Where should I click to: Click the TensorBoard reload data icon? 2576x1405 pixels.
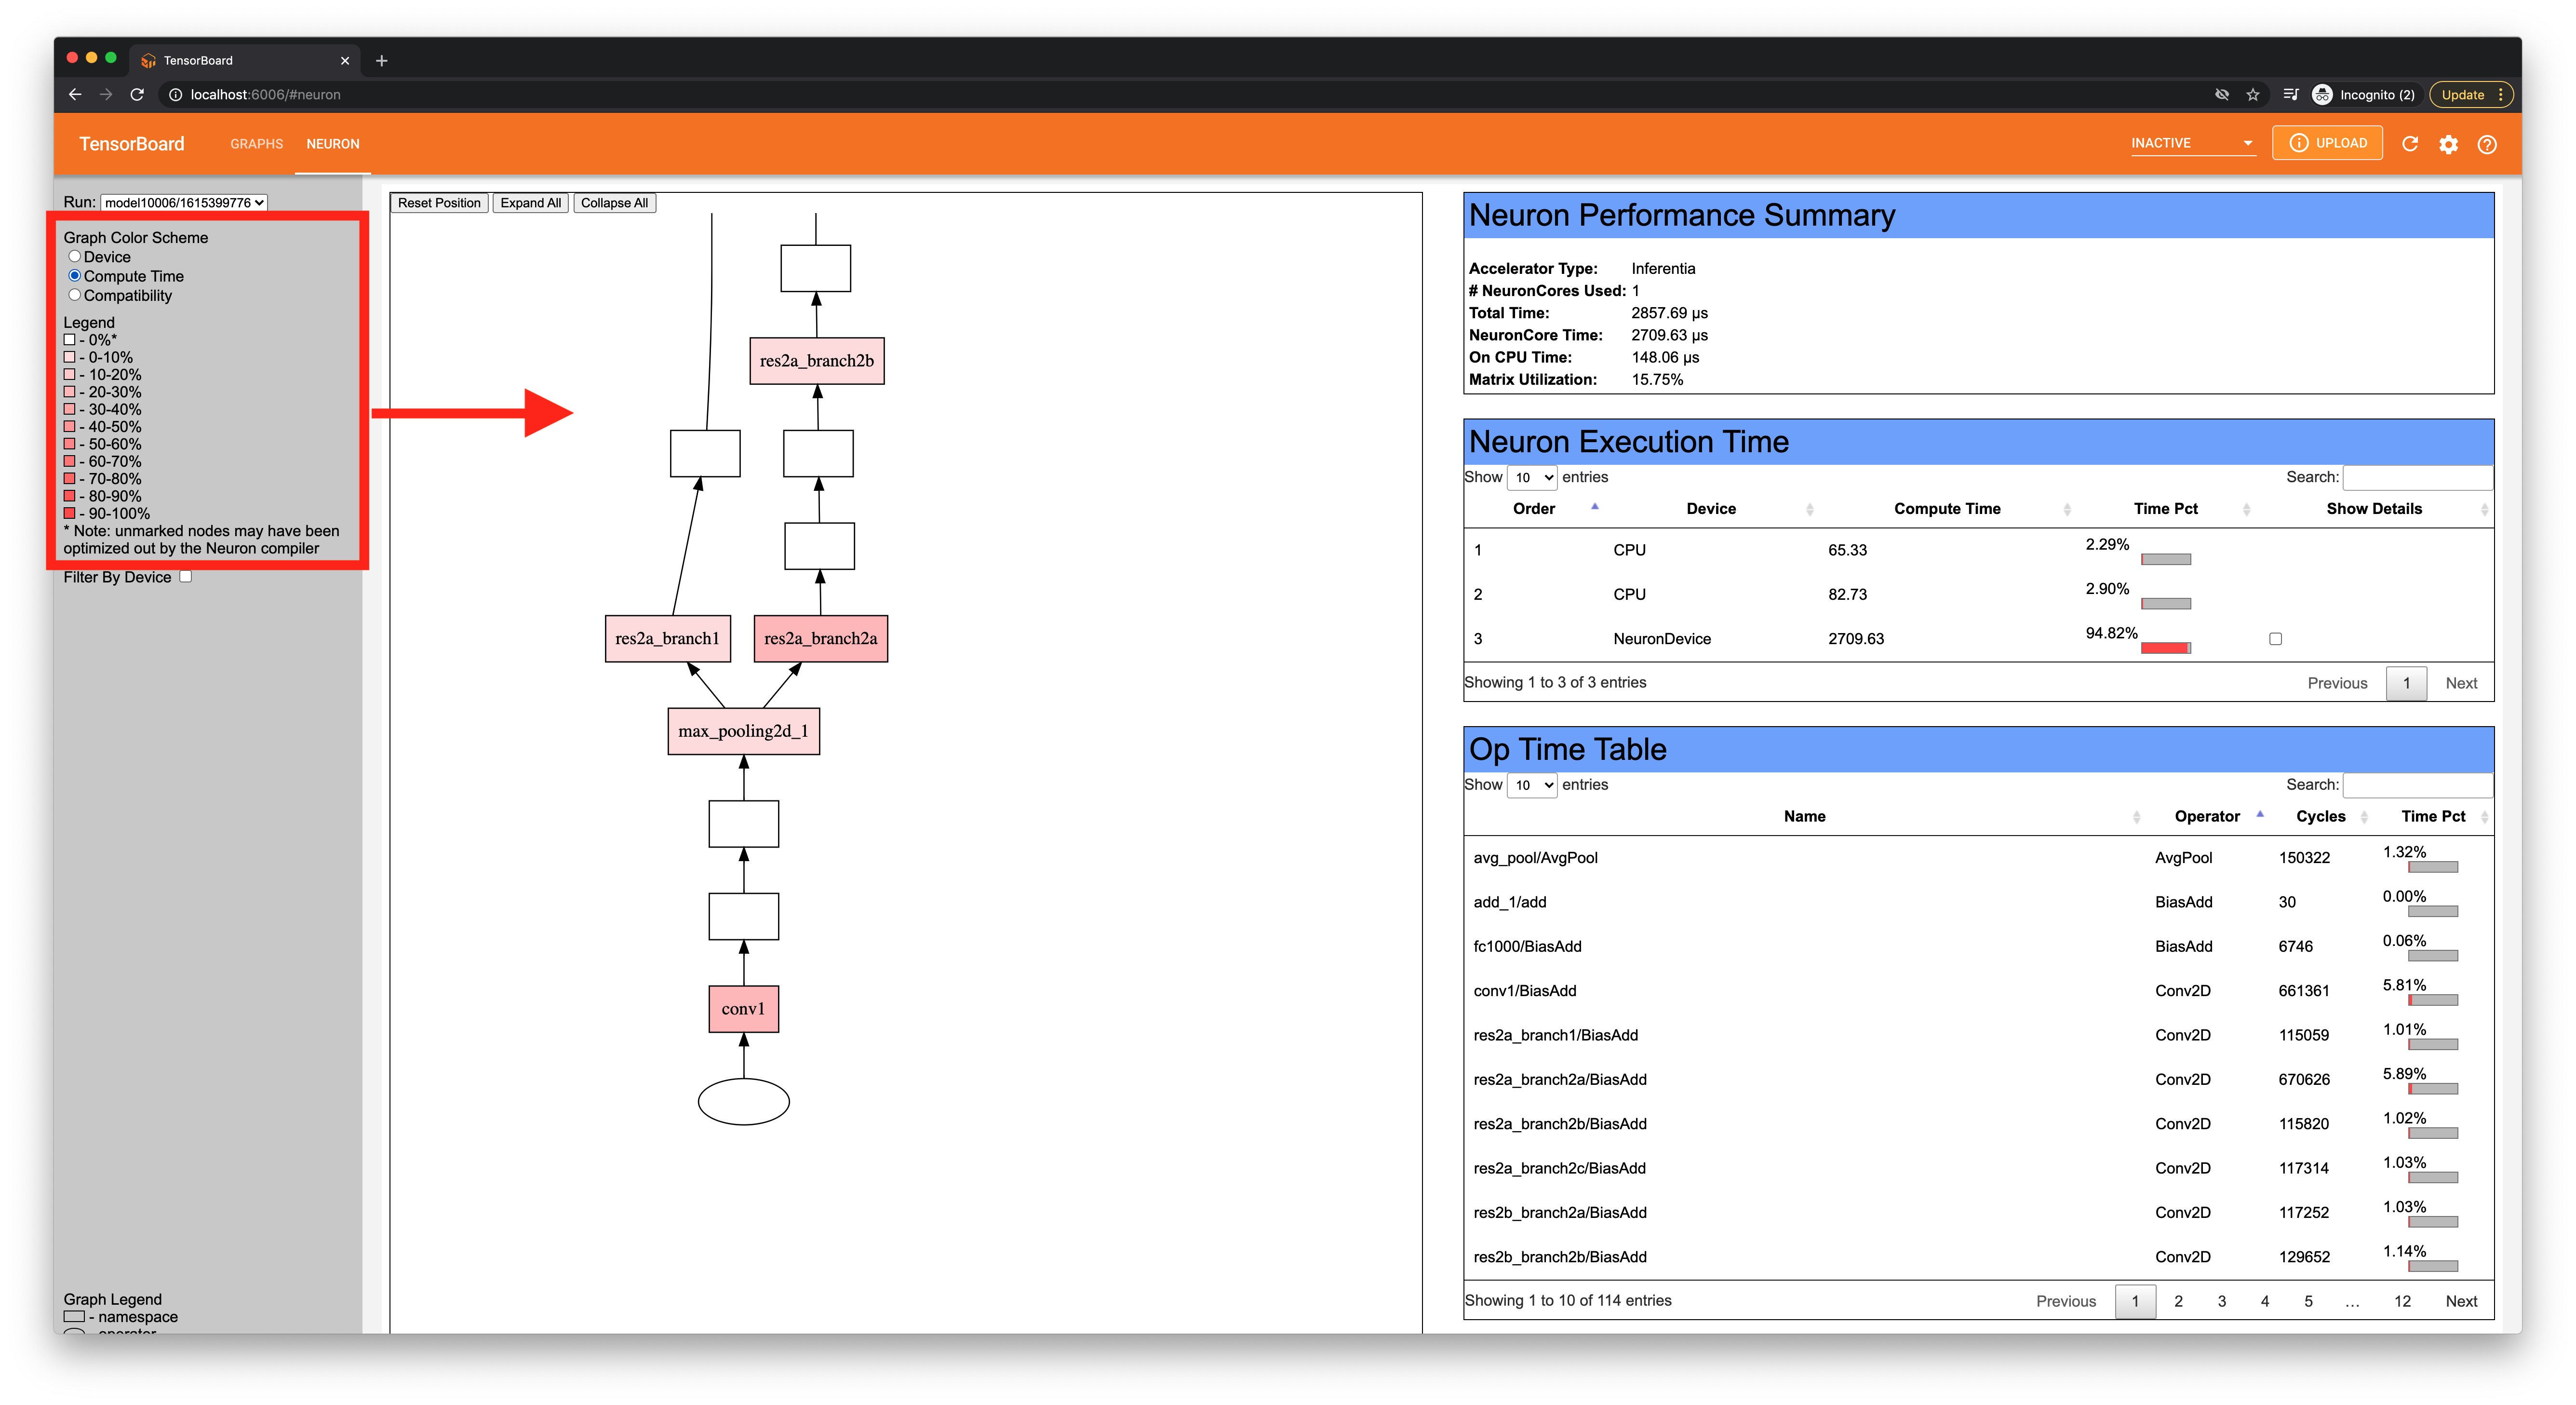[x=2409, y=144]
